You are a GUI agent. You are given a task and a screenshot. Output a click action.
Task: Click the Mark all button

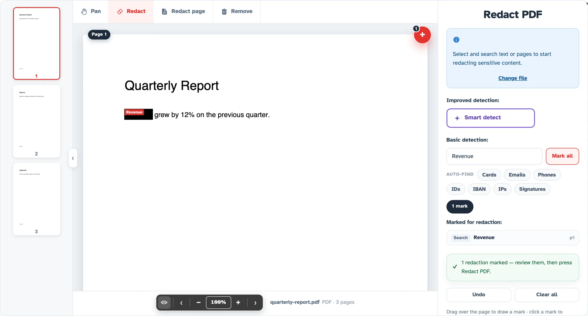[562, 156]
